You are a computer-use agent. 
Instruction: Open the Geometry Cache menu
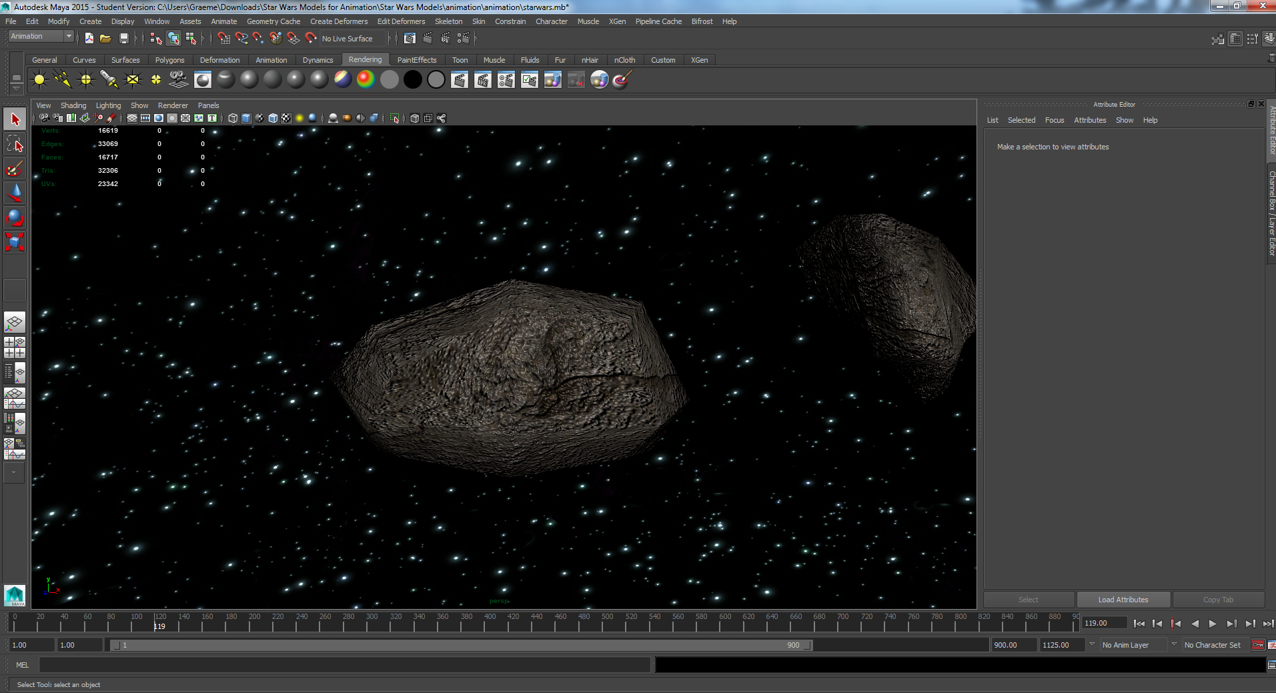pos(273,21)
